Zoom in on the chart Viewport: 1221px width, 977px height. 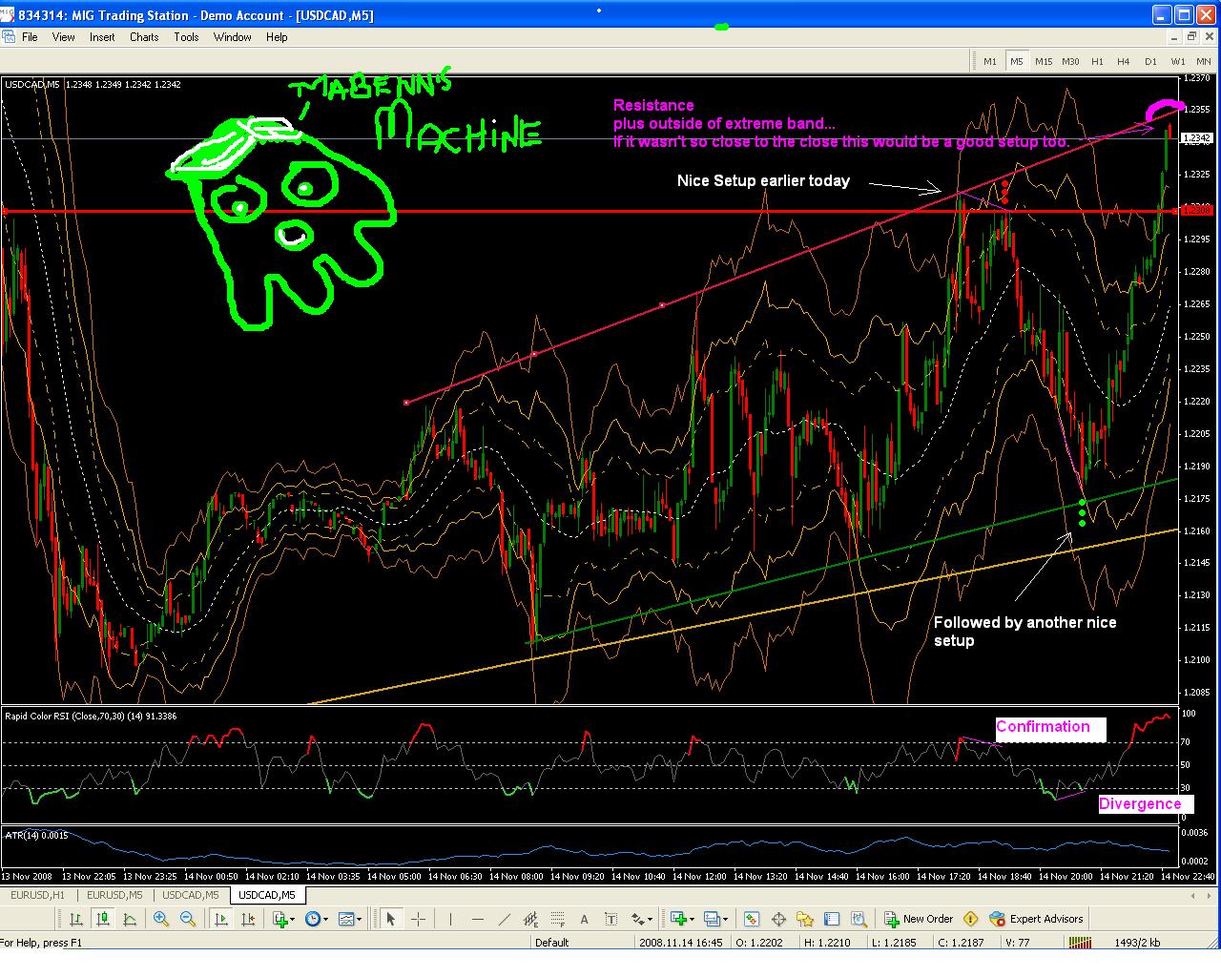pos(161,919)
